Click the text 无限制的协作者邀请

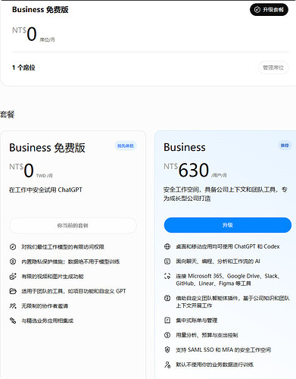tap(45, 306)
